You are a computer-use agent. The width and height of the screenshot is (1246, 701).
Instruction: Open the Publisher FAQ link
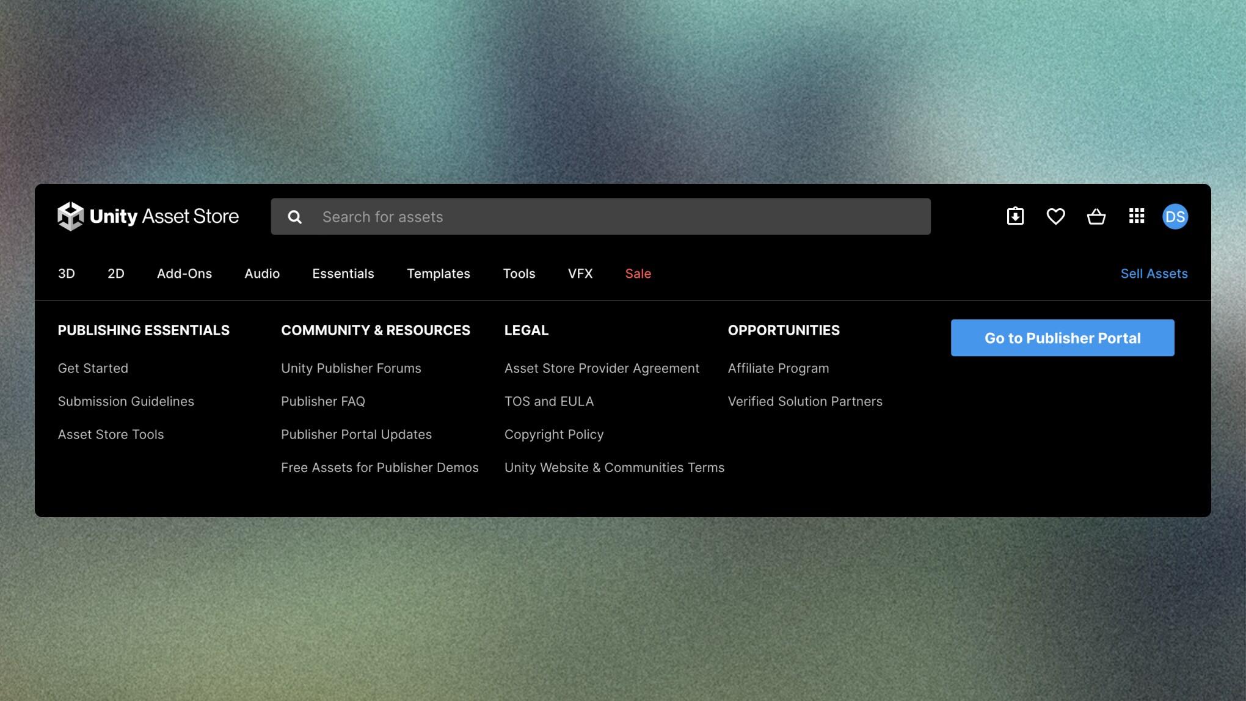pos(322,401)
